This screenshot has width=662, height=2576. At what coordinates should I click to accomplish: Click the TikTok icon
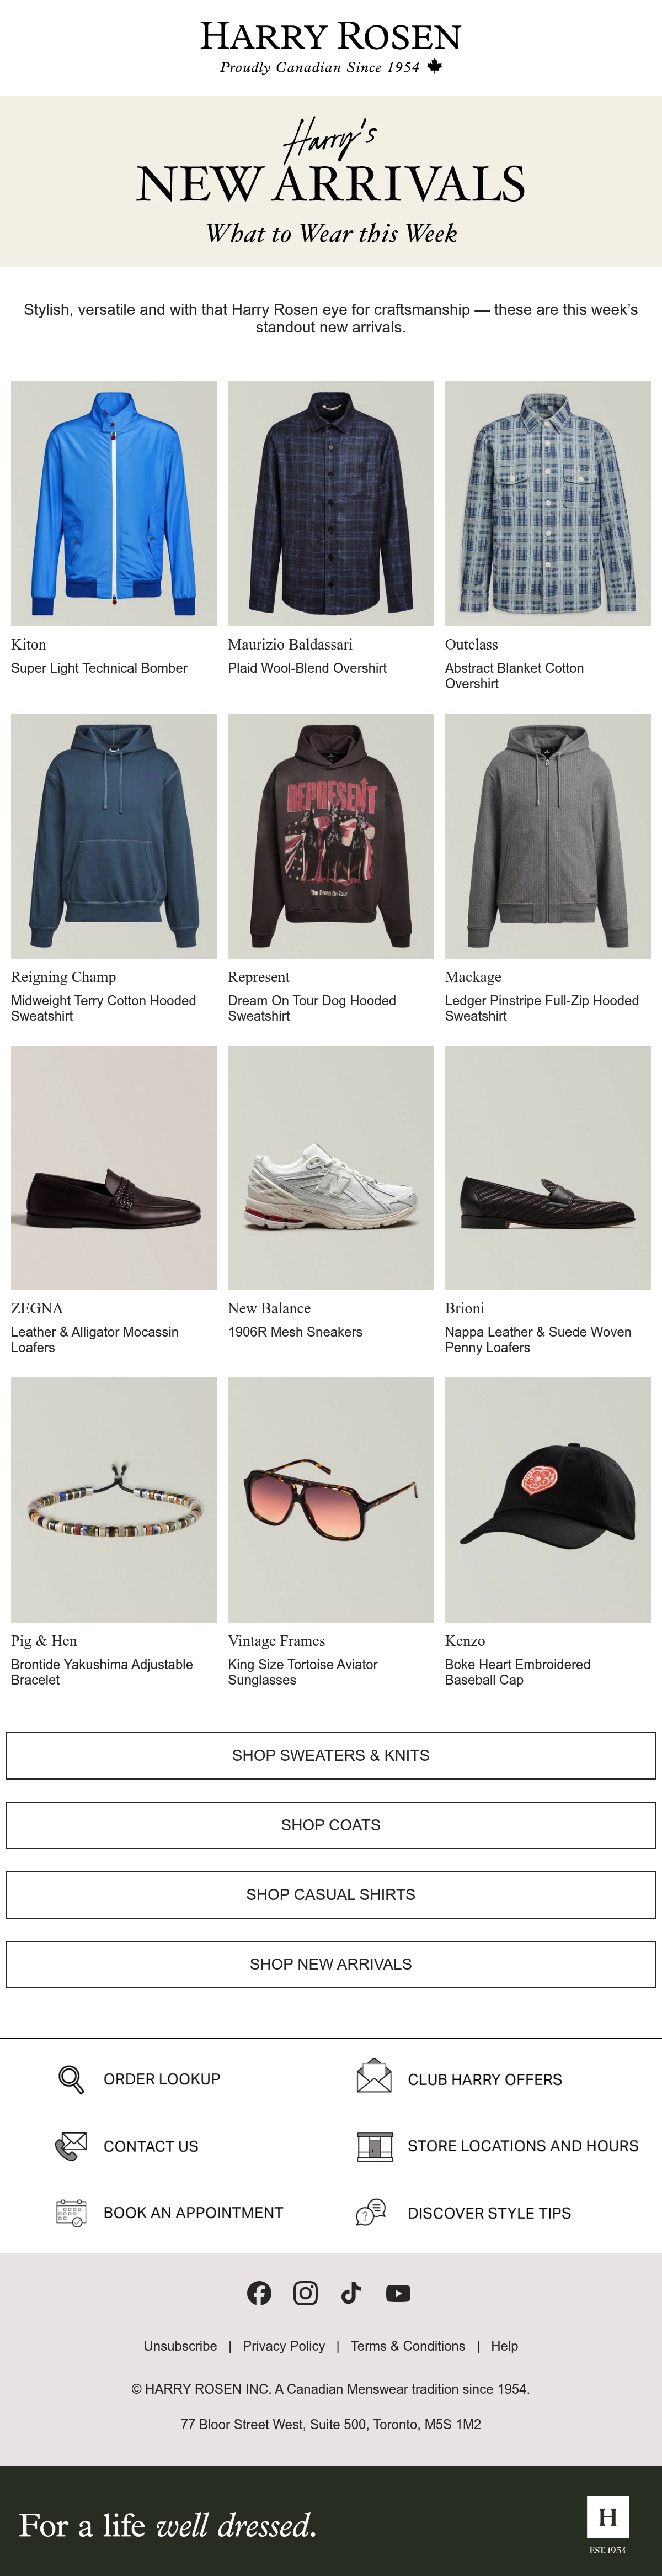[350, 2293]
